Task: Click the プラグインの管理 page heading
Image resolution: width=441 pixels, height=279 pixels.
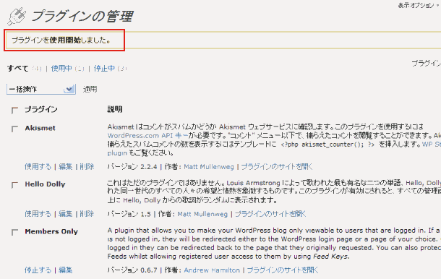Action: pos(82,17)
